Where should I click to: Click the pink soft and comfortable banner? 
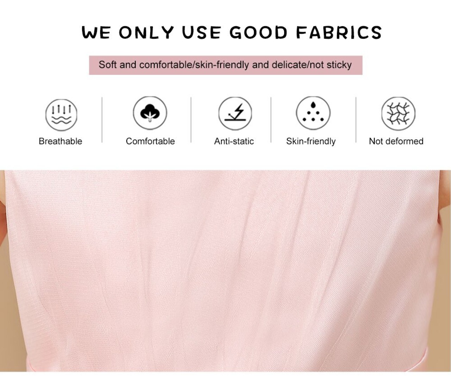click(x=225, y=65)
